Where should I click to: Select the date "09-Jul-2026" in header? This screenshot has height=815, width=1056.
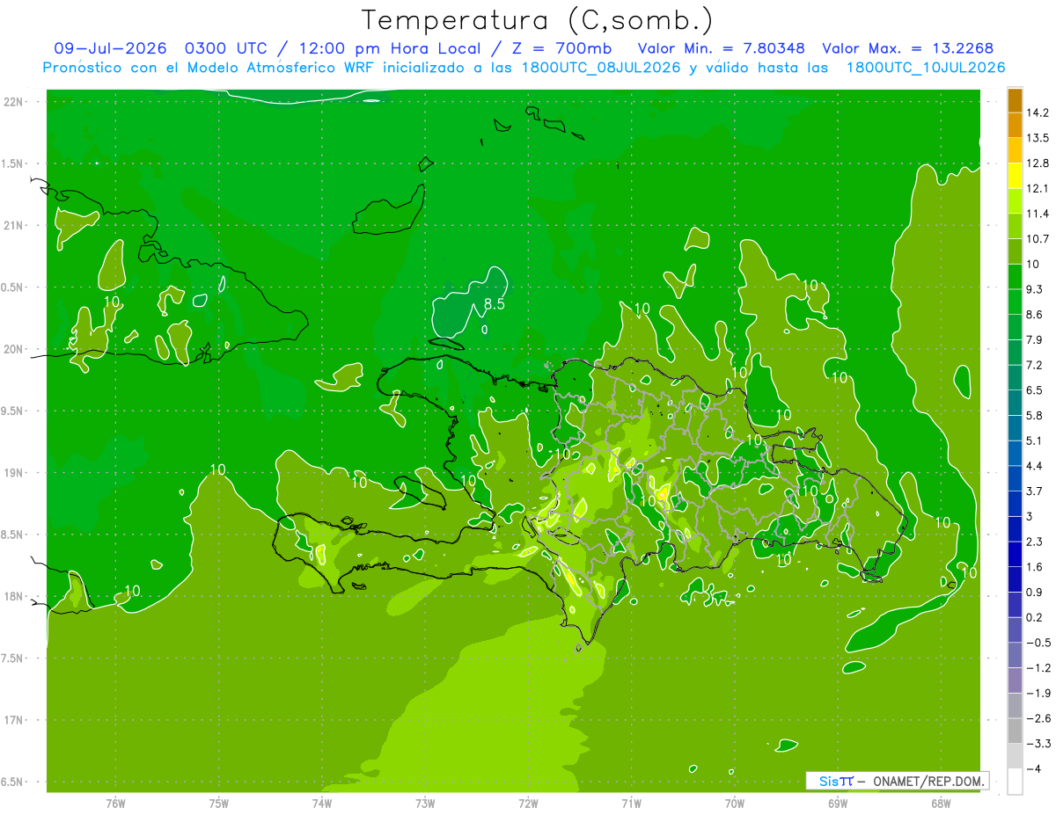point(108,48)
